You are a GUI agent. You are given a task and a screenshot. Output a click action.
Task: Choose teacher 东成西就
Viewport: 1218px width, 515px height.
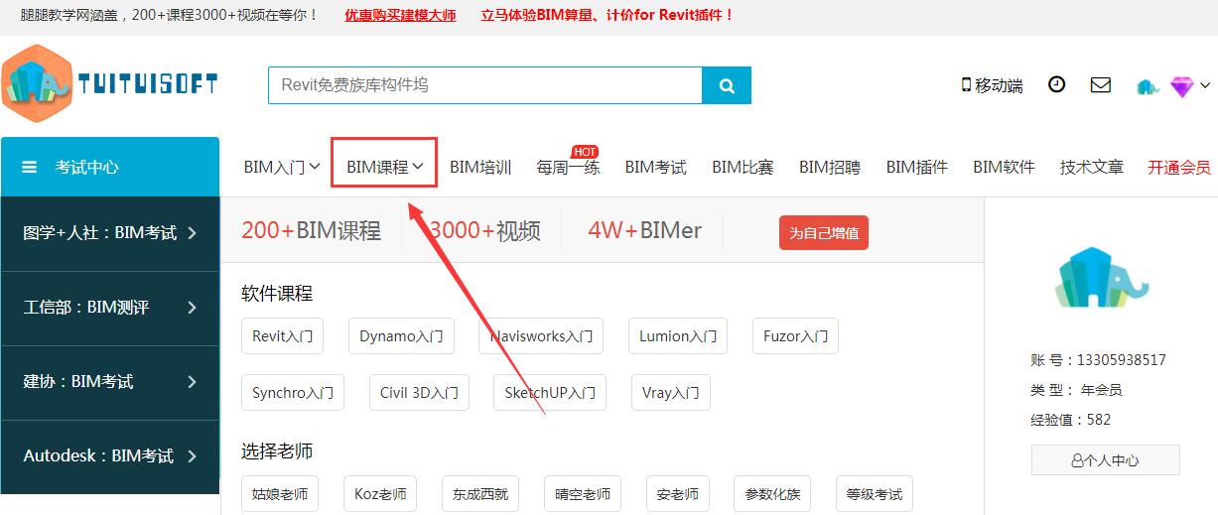tap(480, 494)
